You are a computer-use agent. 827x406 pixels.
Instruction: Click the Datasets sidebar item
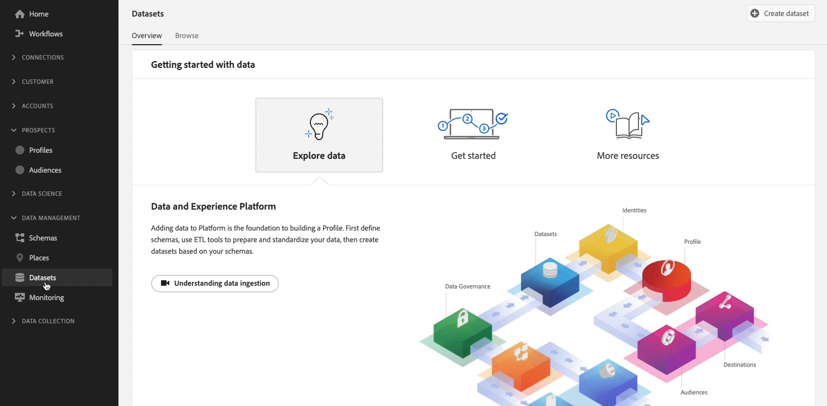coord(57,277)
